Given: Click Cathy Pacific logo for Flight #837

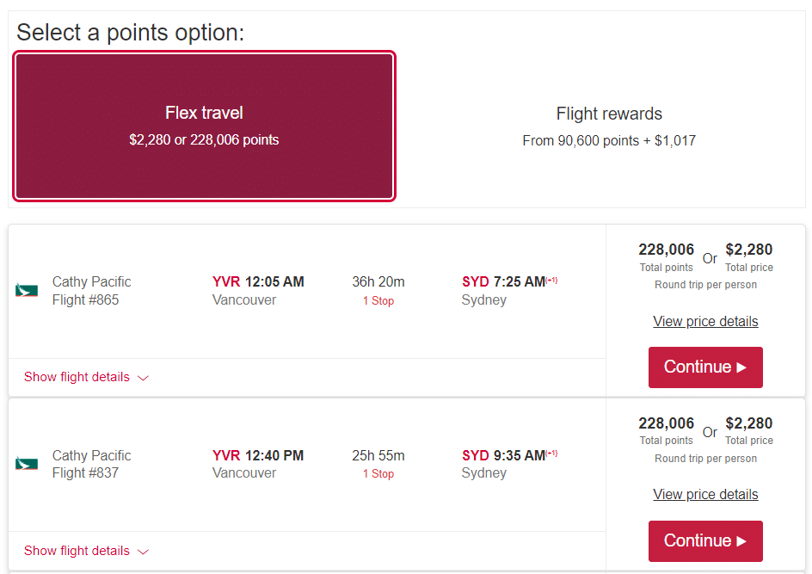Looking at the screenshot, I should (x=27, y=464).
